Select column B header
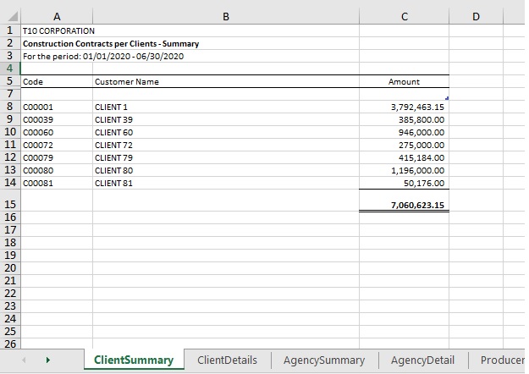Image resolution: width=529 pixels, height=374 pixels. [x=225, y=16]
